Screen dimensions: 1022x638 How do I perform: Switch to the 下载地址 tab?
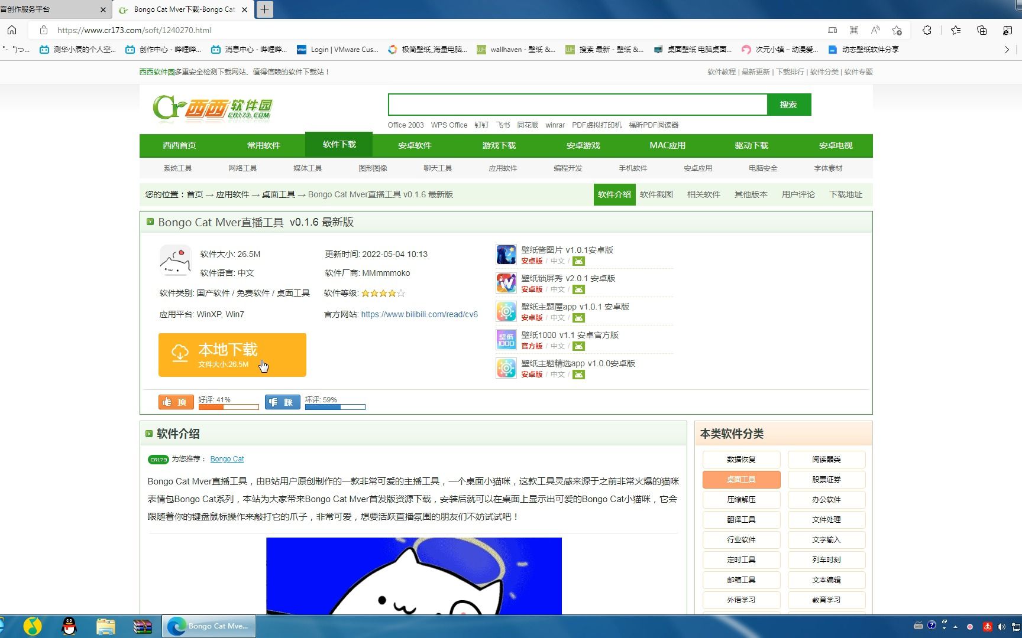[845, 194]
